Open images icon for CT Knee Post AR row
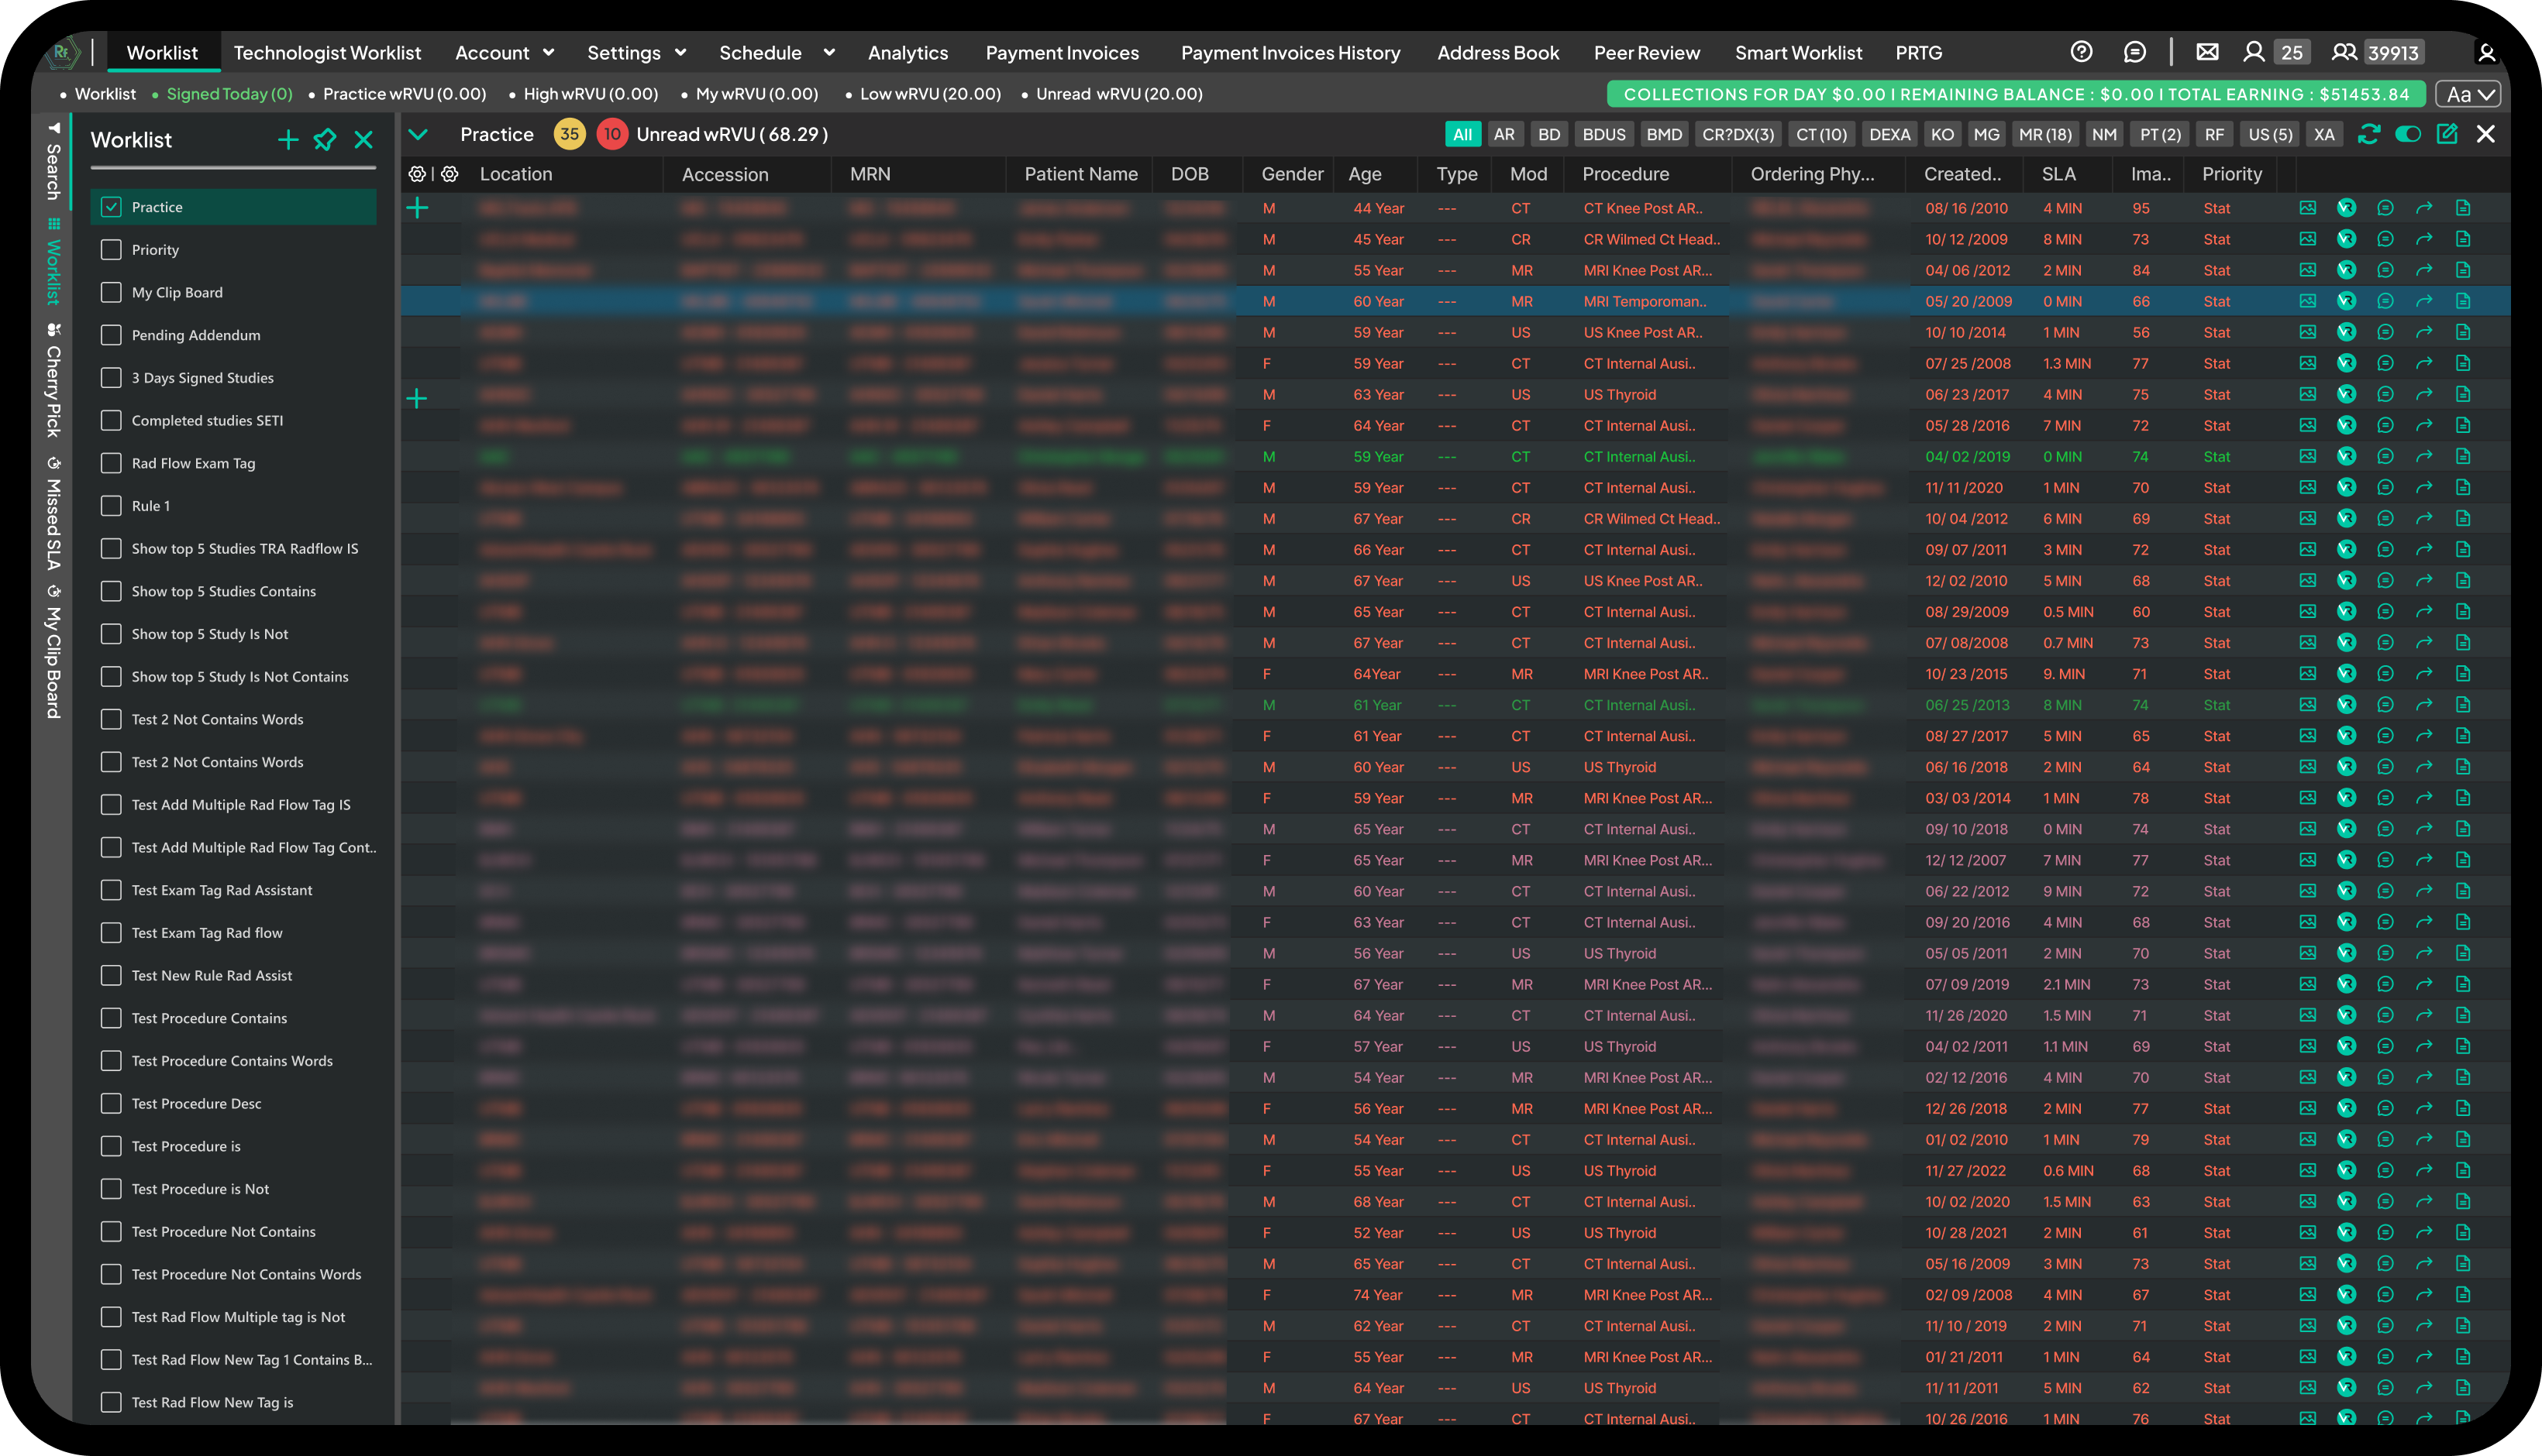Image resolution: width=2542 pixels, height=1456 pixels. 2307,208
